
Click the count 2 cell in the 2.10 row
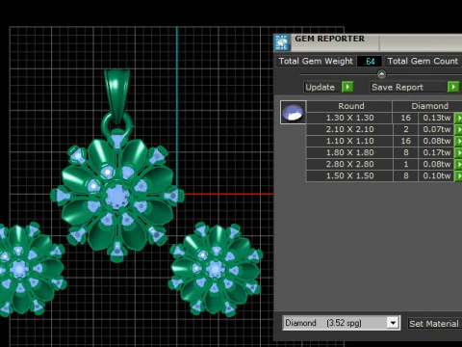406,129
